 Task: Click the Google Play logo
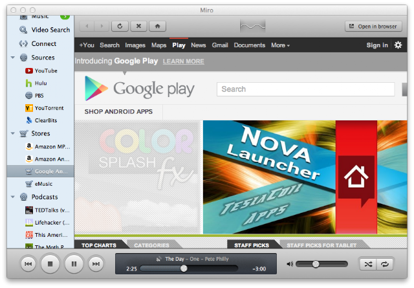pos(140,89)
